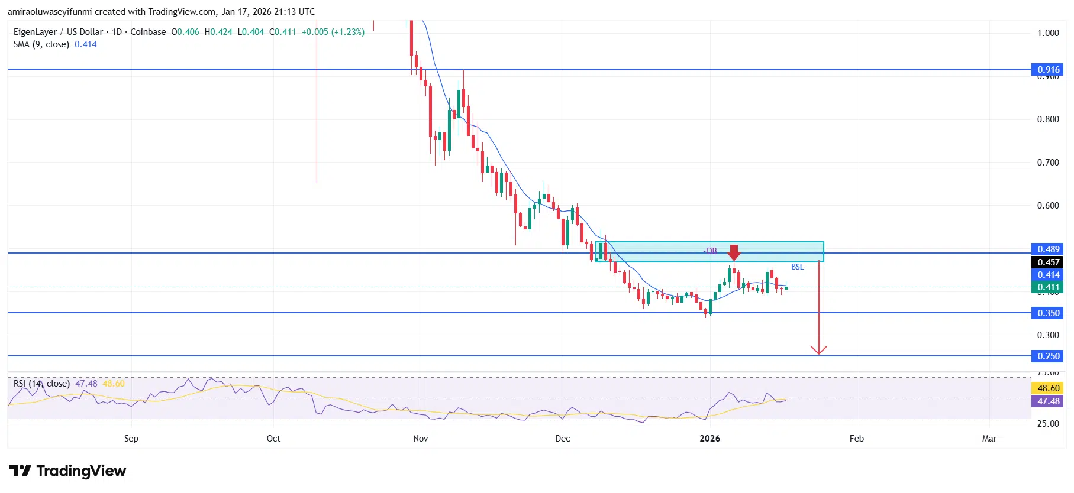Click the purple 47.48 RSI value tag
The height and width of the screenshot is (493, 1074).
pos(1047,401)
